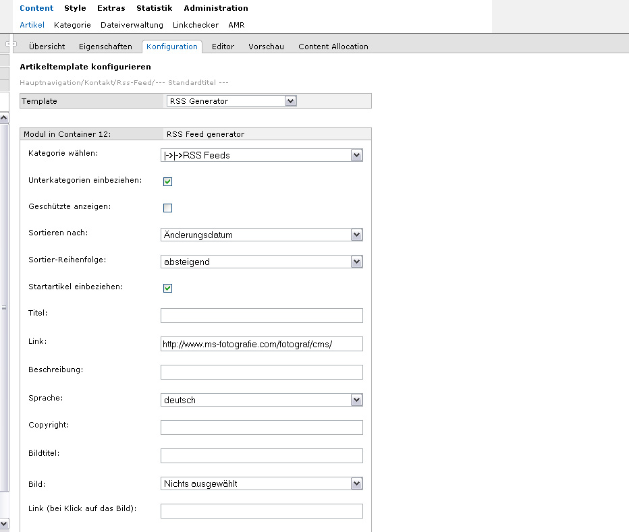Uncheck Startartikel einbeziehen checkbox
629x532 pixels.
(x=168, y=289)
